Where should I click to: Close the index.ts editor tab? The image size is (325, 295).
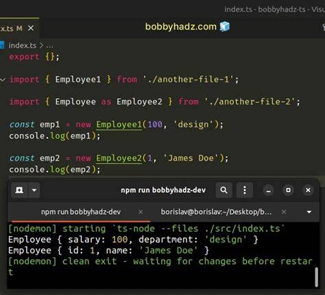pos(31,28)
